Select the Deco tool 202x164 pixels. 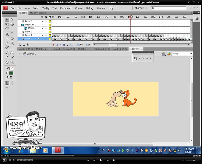tap(7, 47)
